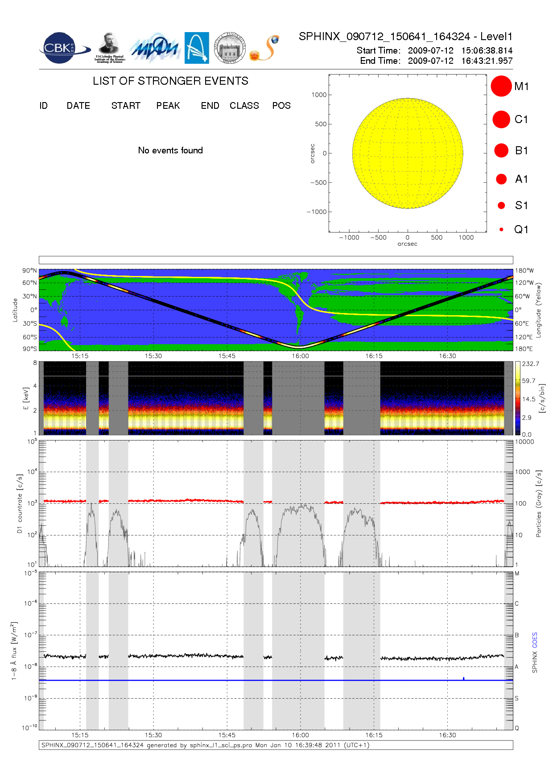
Task: Click the 232.7 color scale value
Action: pyautogui.click(x=531, y=364)
